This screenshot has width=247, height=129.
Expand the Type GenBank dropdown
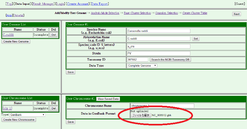click(27, 115)
